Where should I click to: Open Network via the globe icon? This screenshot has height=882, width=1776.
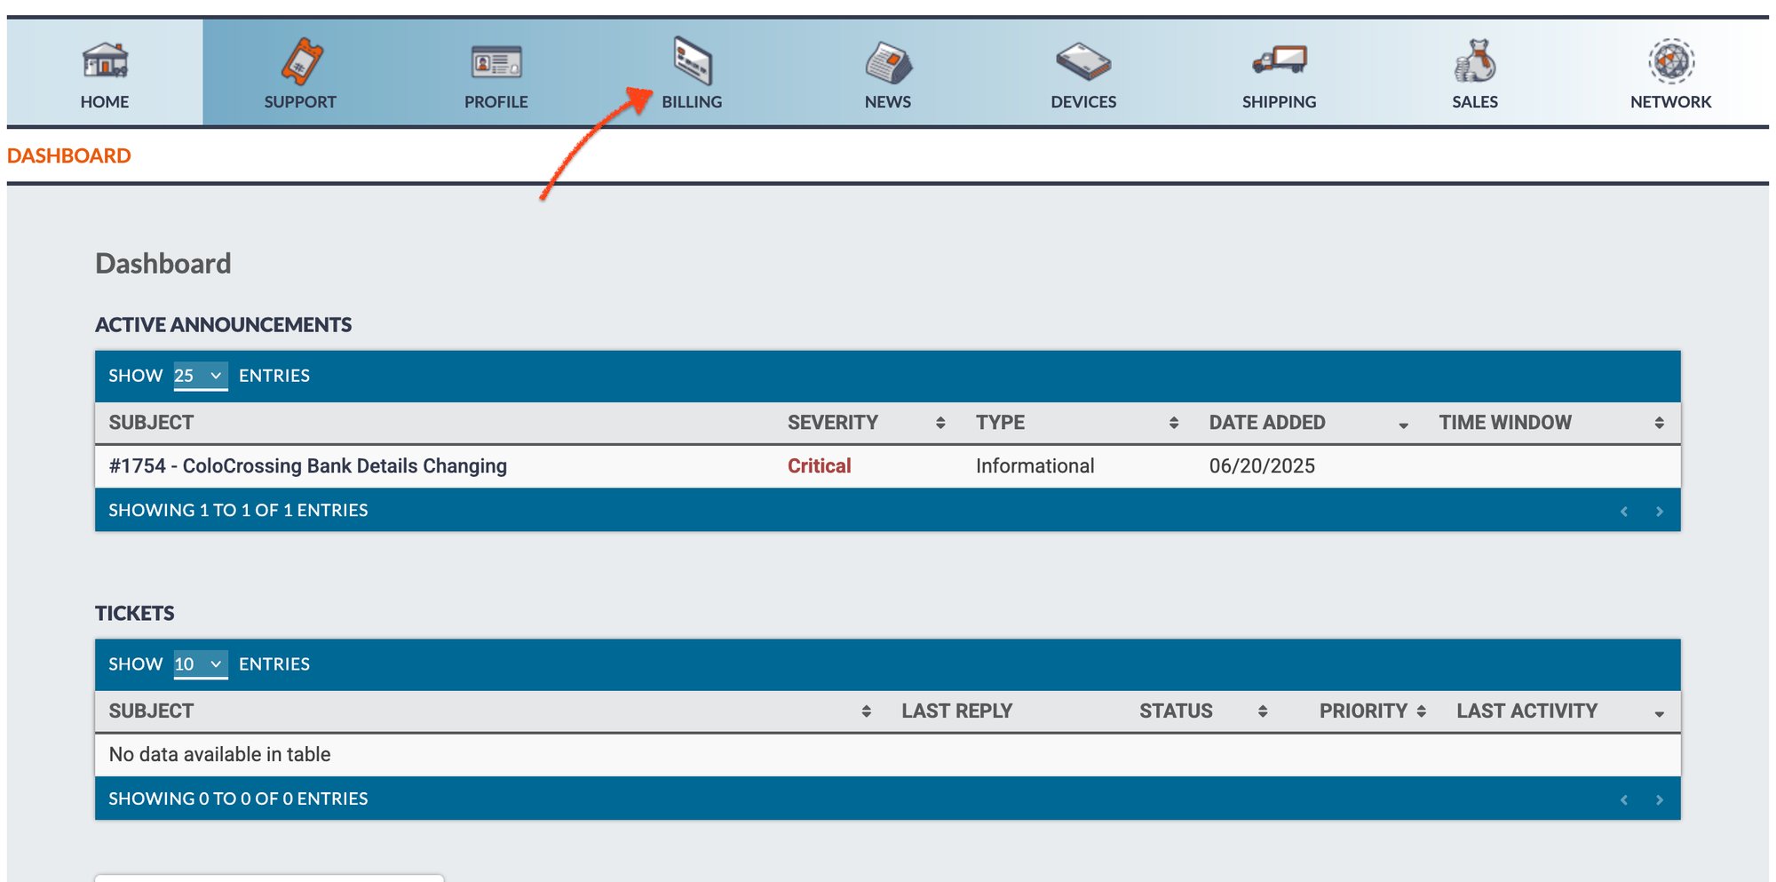coord(1671,61)
